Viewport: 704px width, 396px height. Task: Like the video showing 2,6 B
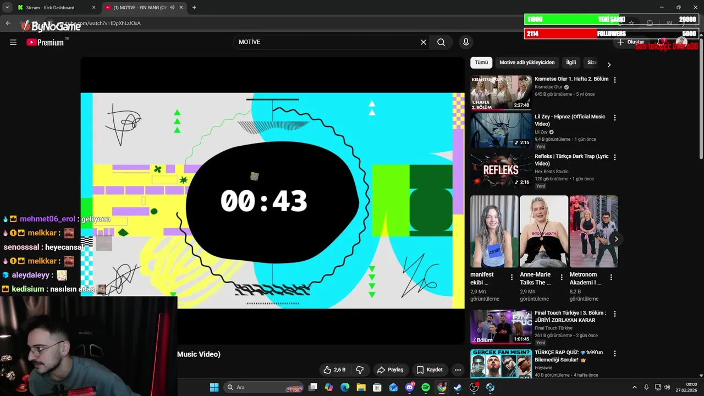(x=334, y=370)
